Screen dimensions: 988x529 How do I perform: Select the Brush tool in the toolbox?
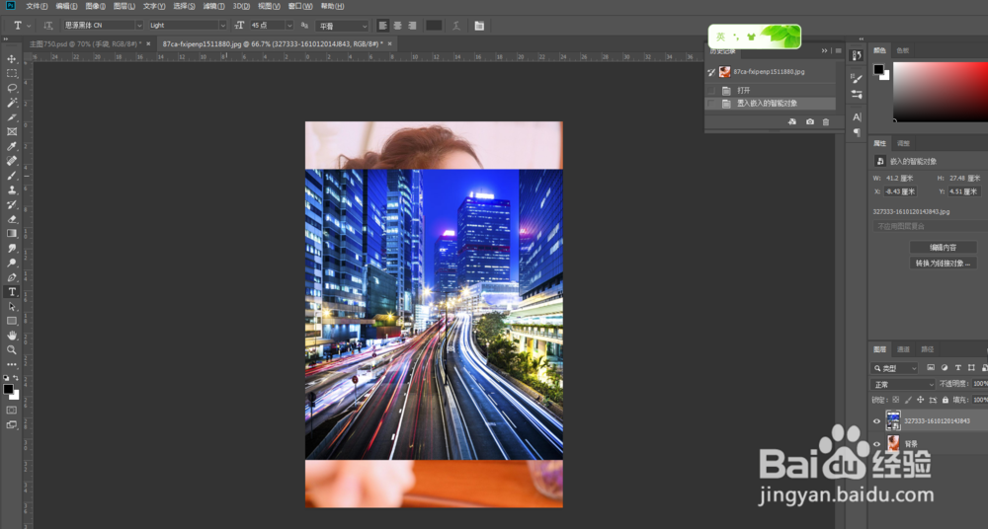(11, 175)
